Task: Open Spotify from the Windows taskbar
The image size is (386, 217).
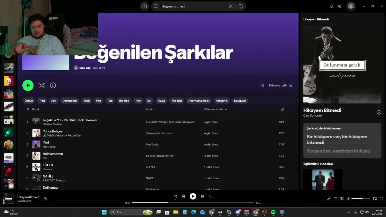Action: (273, 212)
